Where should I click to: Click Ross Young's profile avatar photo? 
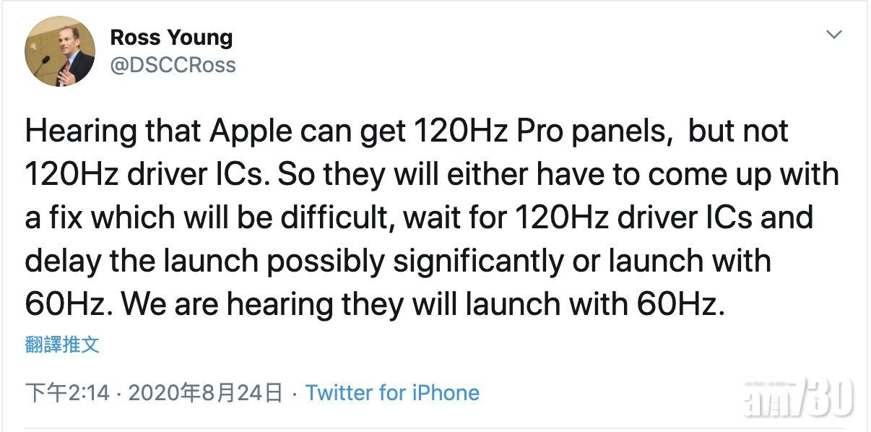(61, 51)
